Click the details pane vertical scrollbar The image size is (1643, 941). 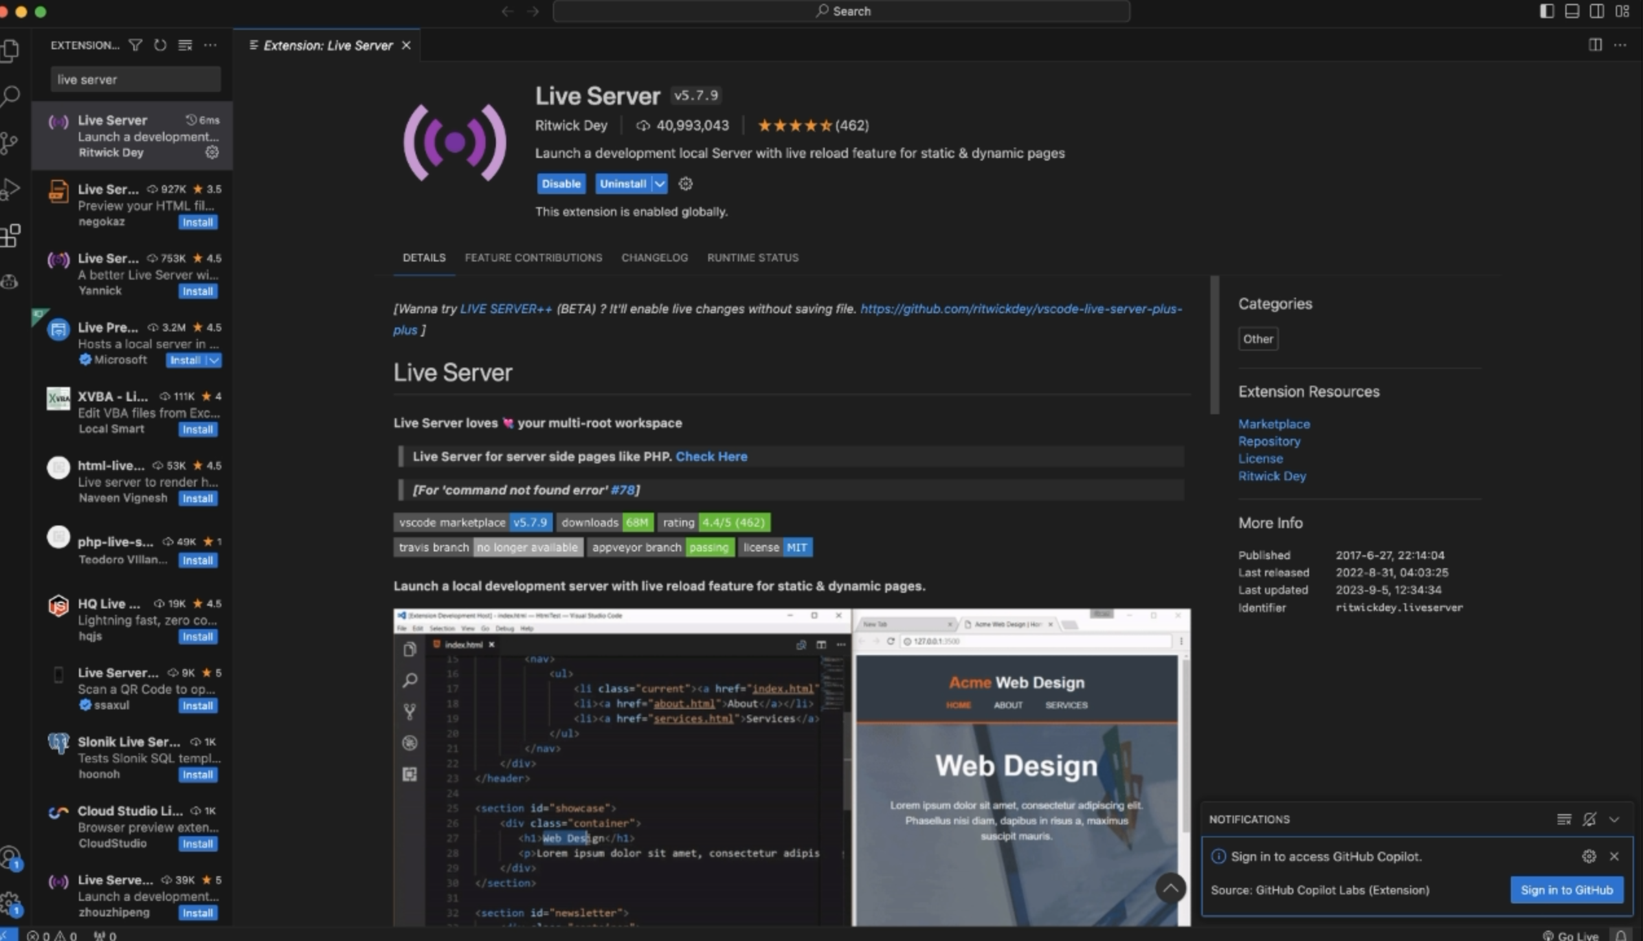(x=1214, y=346)
